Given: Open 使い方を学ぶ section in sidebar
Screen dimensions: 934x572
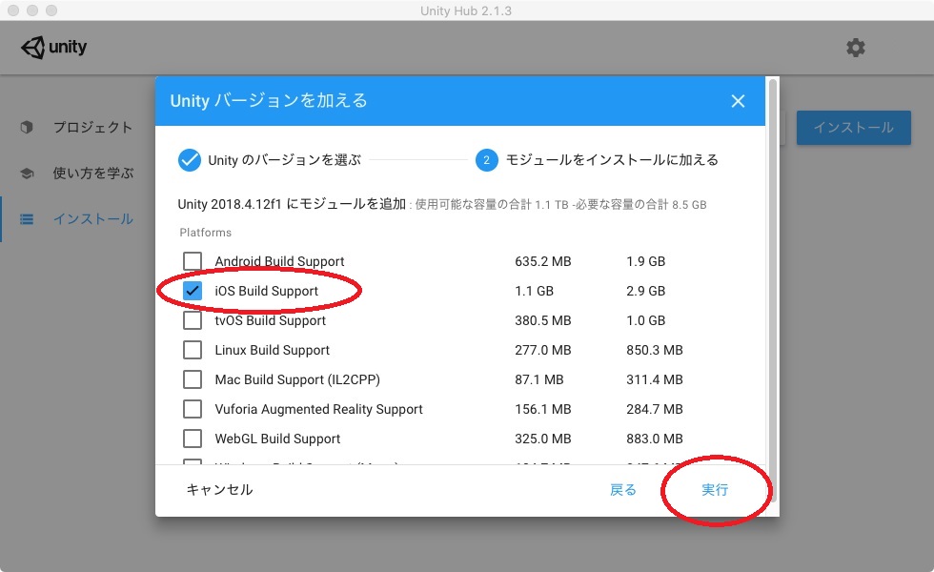Looking at the screenshot, I should (x=93, y=174).
